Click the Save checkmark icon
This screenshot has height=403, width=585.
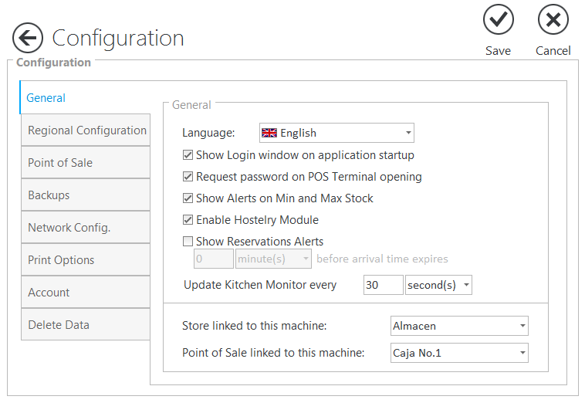[498, 19]
